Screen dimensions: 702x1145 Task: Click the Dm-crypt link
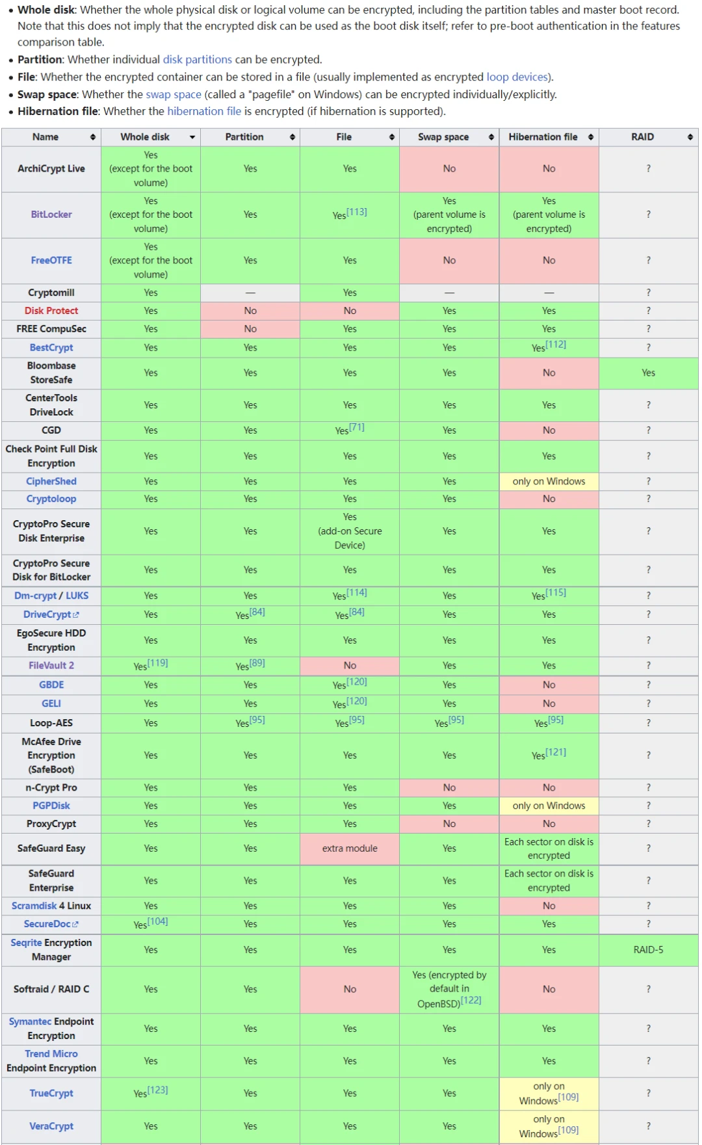pos(36,596)
